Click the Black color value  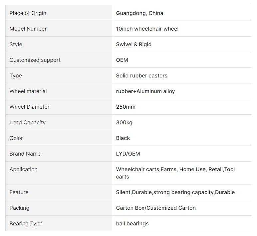(x=123, y=138)
